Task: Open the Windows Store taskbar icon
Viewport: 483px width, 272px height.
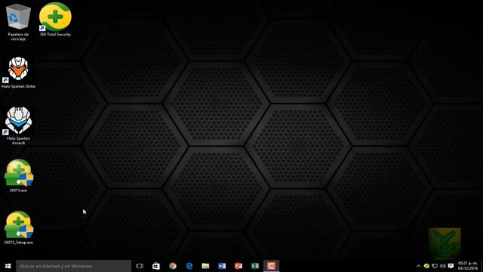Action: (156, 266)
